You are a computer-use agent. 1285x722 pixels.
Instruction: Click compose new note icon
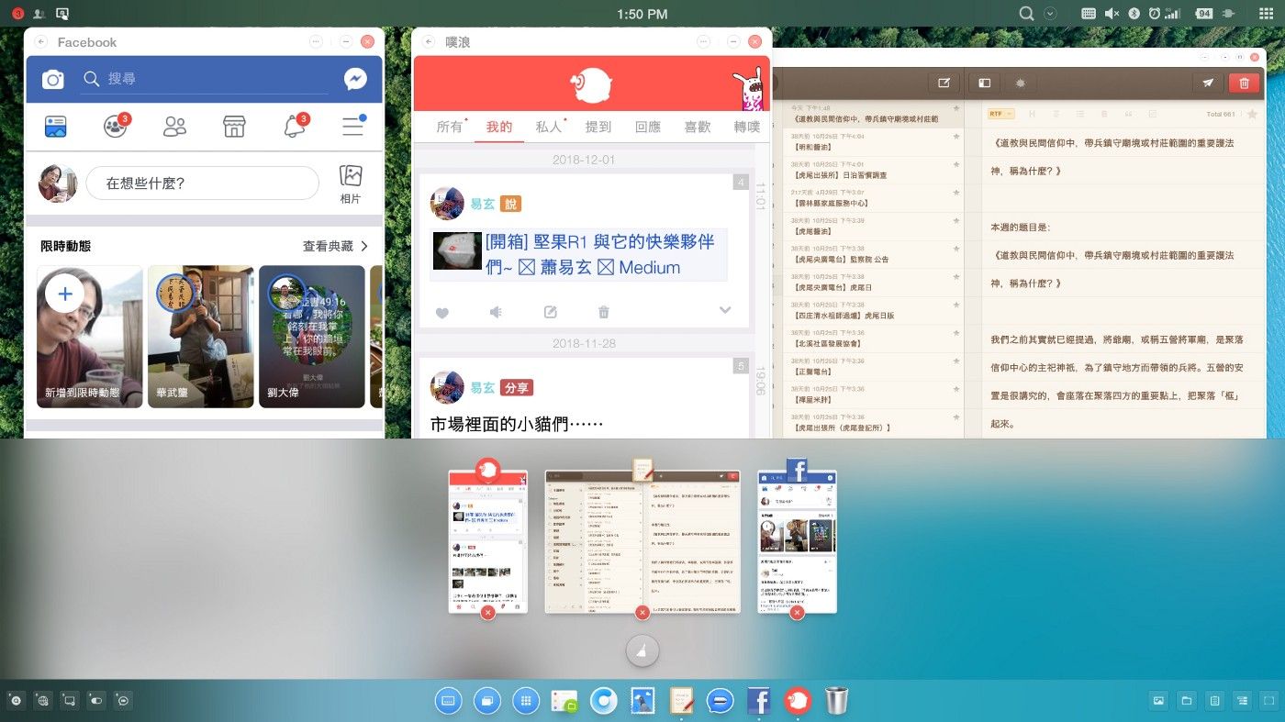(944, 83)
